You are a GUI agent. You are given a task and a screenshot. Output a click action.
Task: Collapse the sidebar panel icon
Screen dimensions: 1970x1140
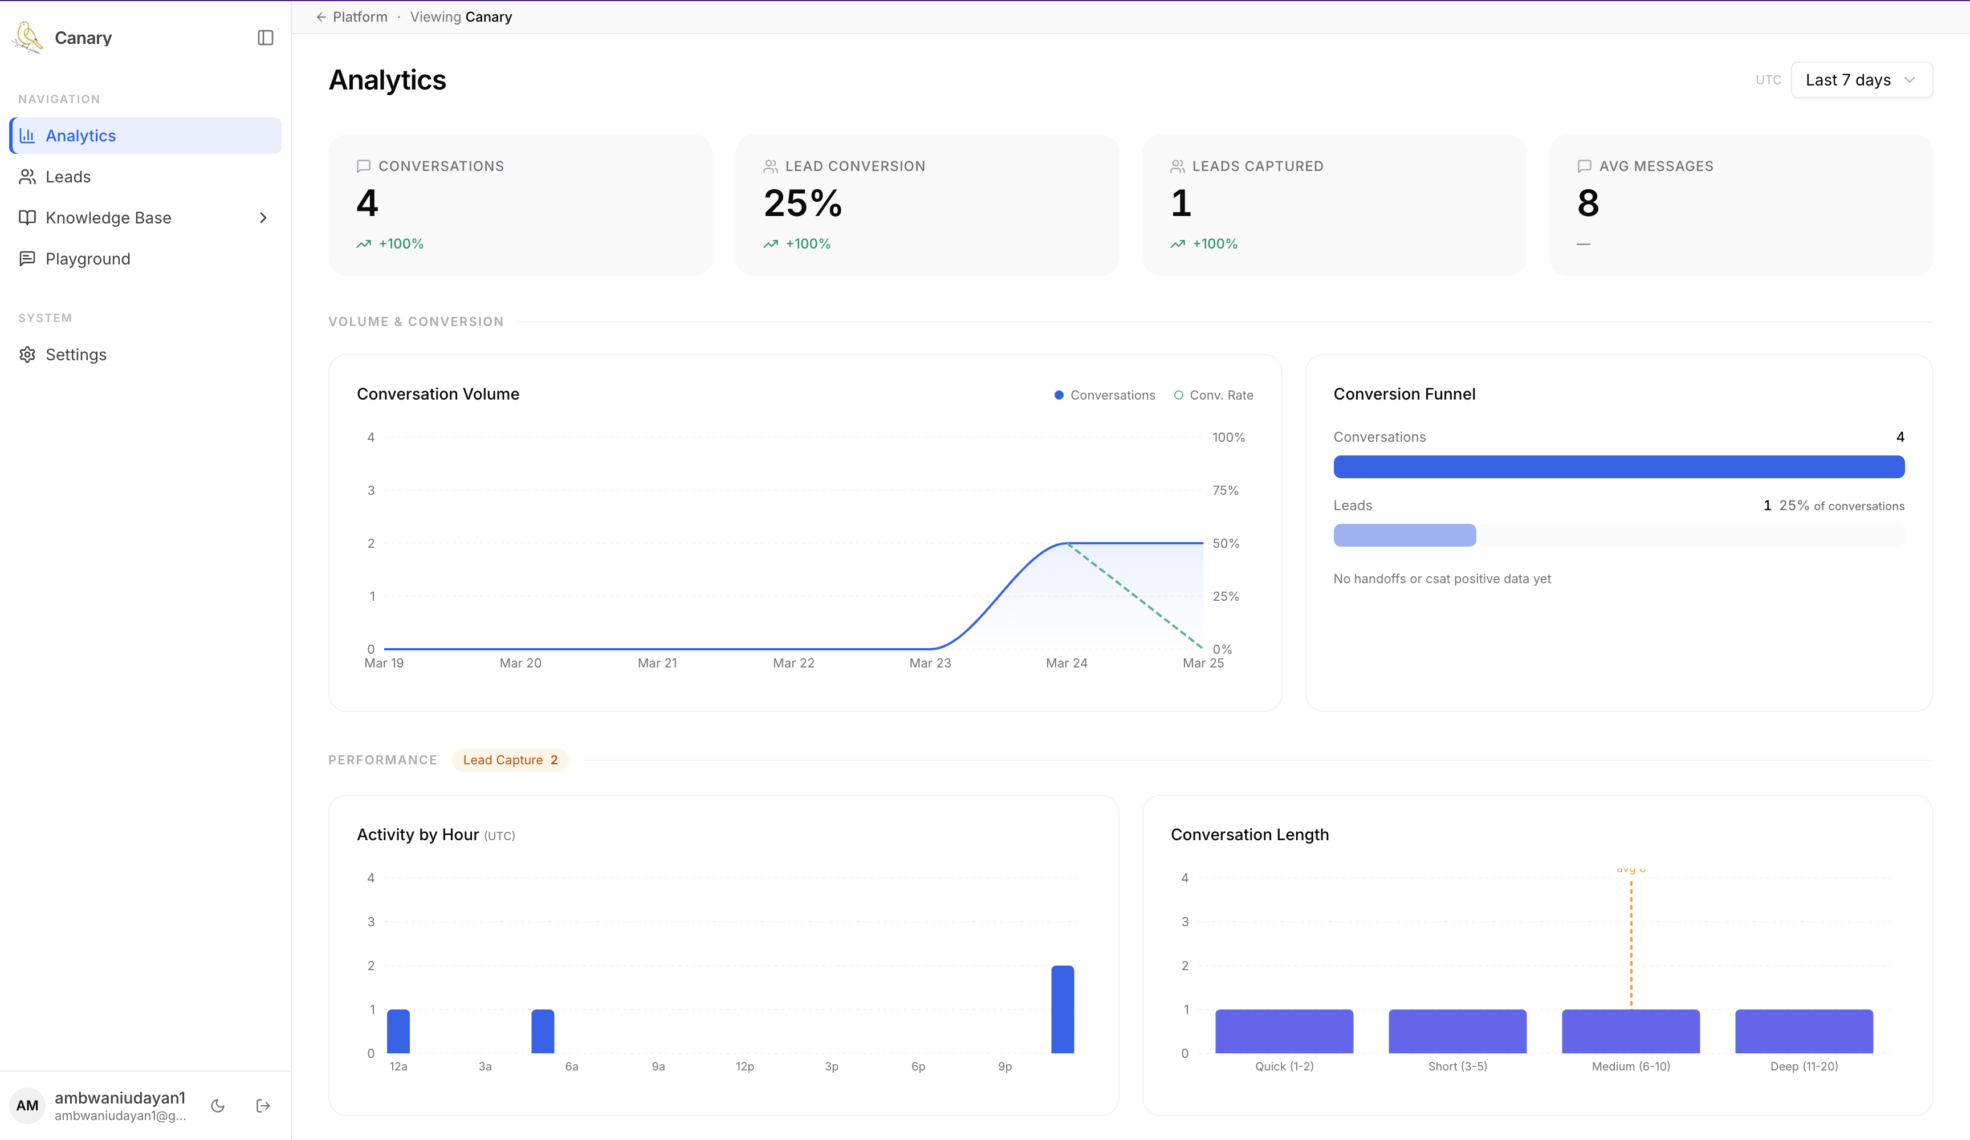click(x=266, y=38)
